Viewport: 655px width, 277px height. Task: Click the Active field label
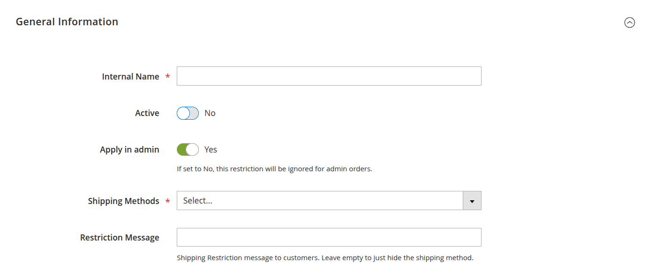click(x=147, y=113)
